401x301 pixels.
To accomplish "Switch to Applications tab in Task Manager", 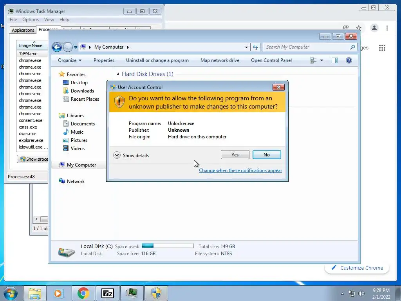I will coord(23,30).
